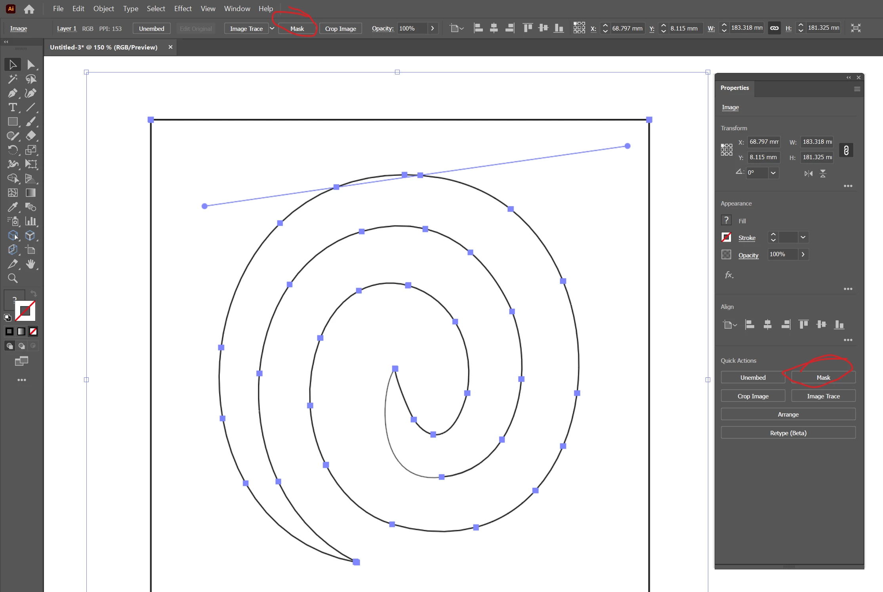Swap fill and stroke colors

[34, 293]
